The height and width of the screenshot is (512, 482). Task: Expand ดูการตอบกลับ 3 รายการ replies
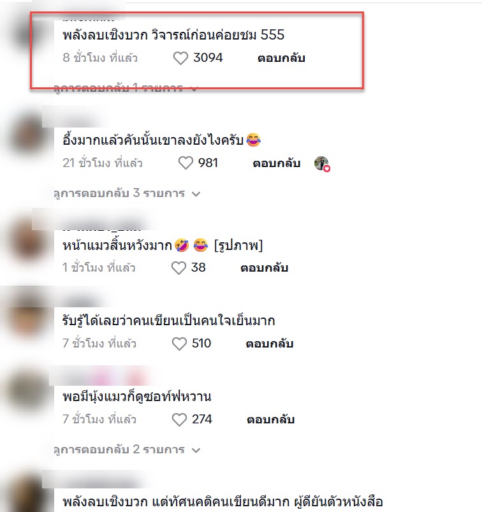click(127, 193)
